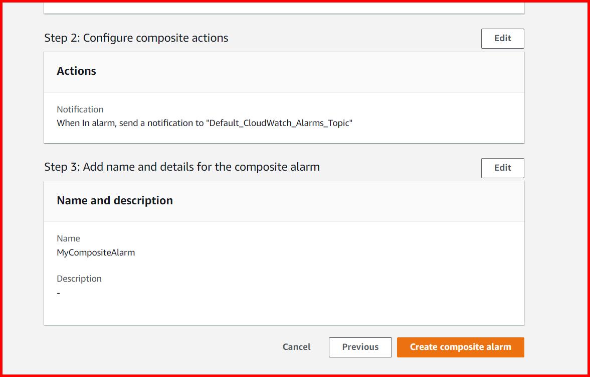The image size is (590, 377).
Task: Click the partial section above Step 2
Action: pyautogui.click(x=284, y=8)
